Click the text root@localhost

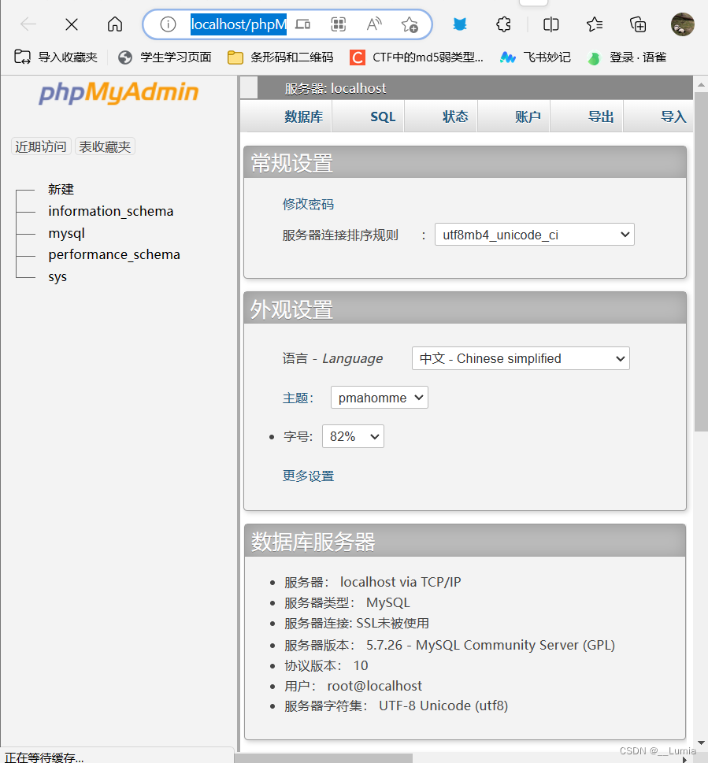(375, 686)
